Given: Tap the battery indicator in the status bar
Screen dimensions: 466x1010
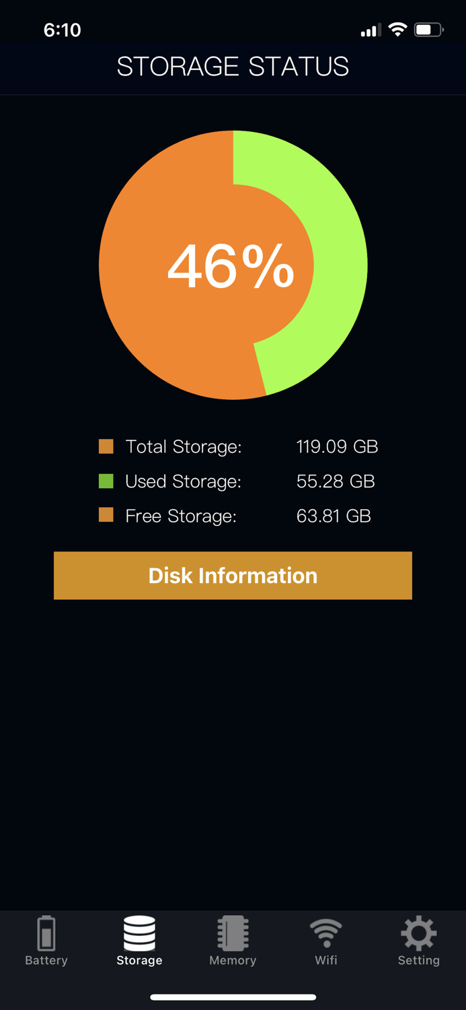Looking at the screenshot, I should pyautogui.click(x=425, y=30).
